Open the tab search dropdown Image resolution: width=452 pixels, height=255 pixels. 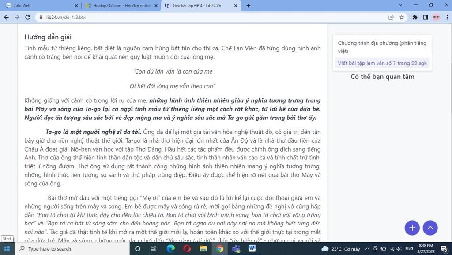400,5
